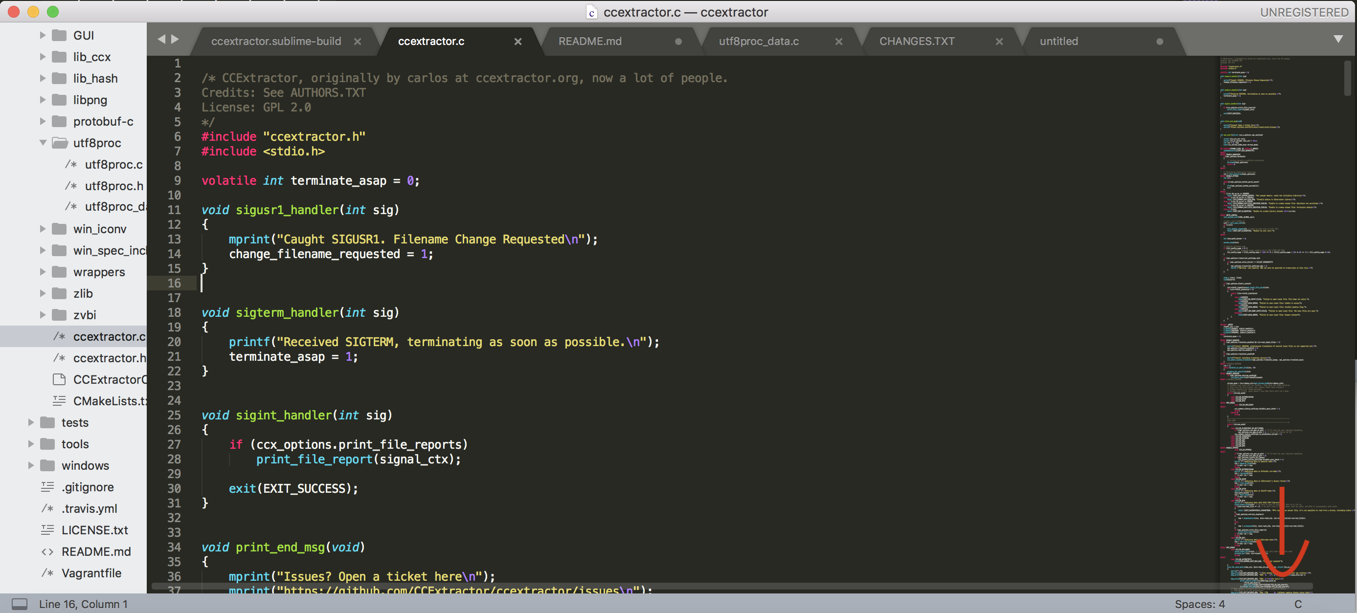1357x613 pixels.
Task: Switch to the CHANGES.TXT tab
Action: 917,41
